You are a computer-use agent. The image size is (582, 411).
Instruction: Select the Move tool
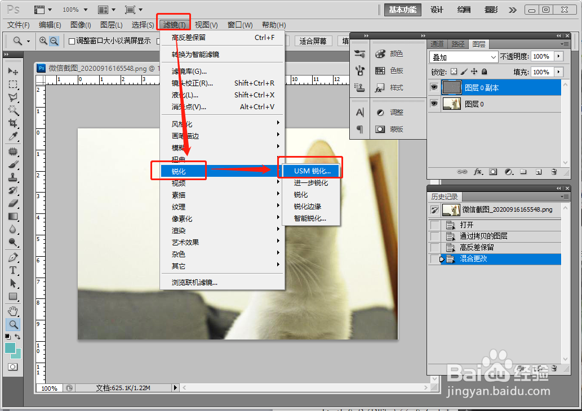click(x=13, y=71)
